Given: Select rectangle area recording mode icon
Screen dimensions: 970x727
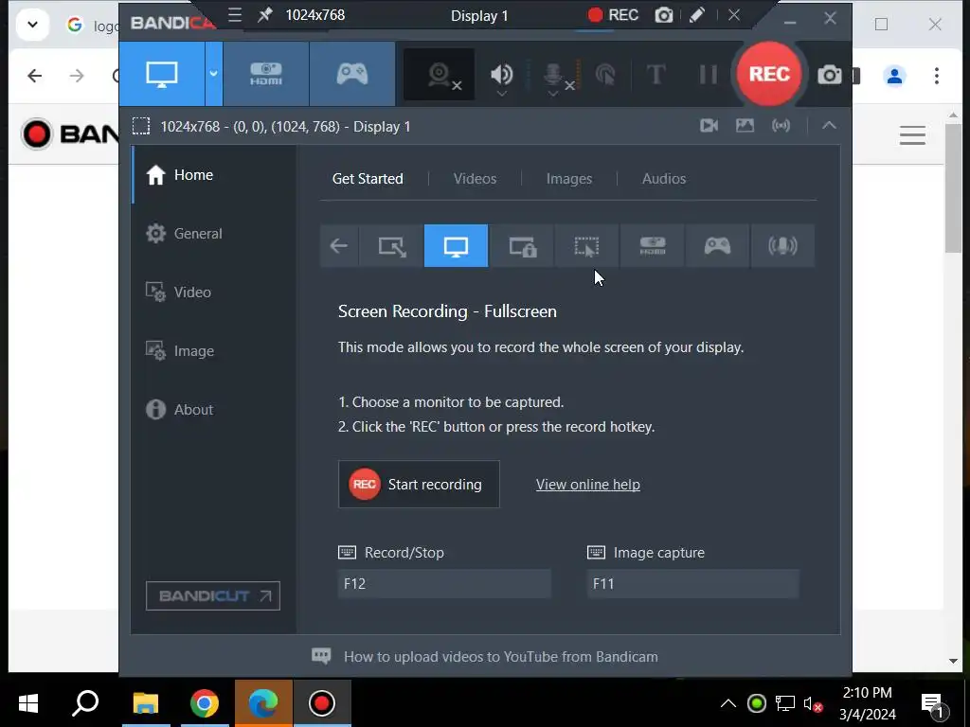Looking at the screenshot, I should point(392,246).
